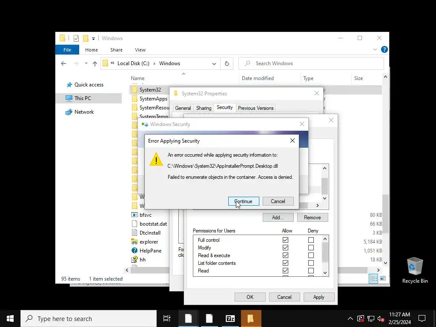Click the Properties checkmark icon in title bar

(x=76, y=38)
